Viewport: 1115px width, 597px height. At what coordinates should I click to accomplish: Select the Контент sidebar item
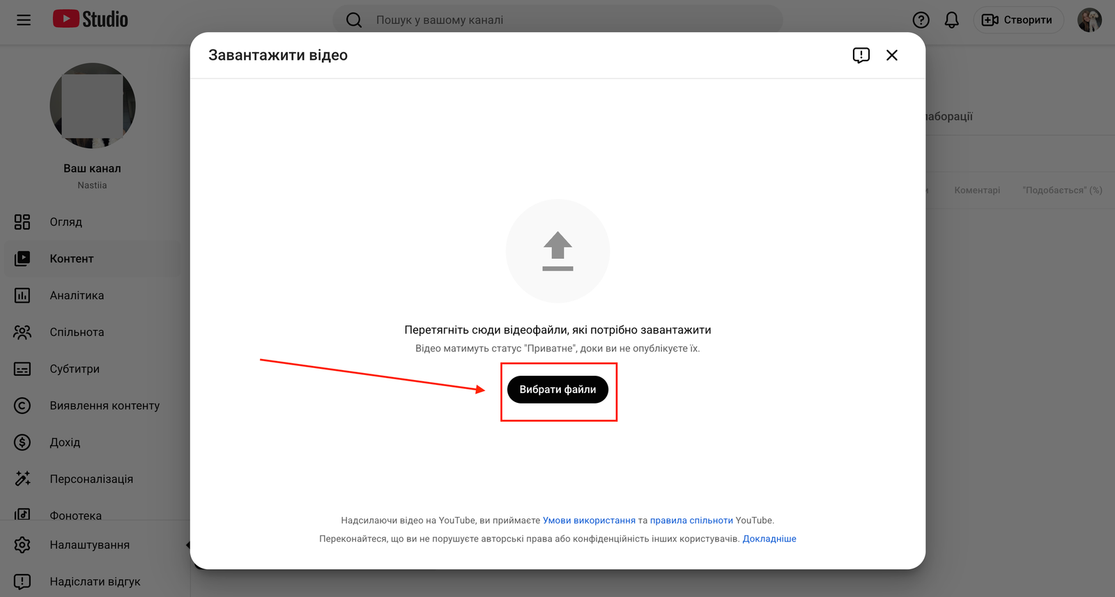(x=92, y=259)
